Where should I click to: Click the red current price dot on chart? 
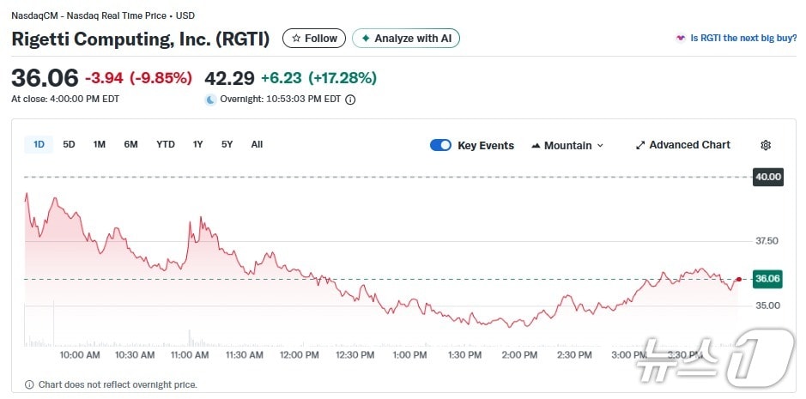[x=738, y=279]
